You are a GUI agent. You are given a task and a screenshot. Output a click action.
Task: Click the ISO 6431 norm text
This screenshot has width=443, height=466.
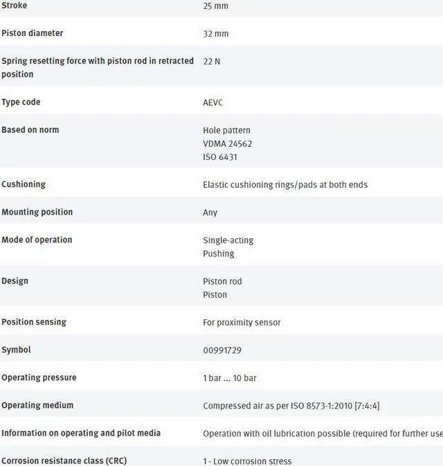pos(219,157)
